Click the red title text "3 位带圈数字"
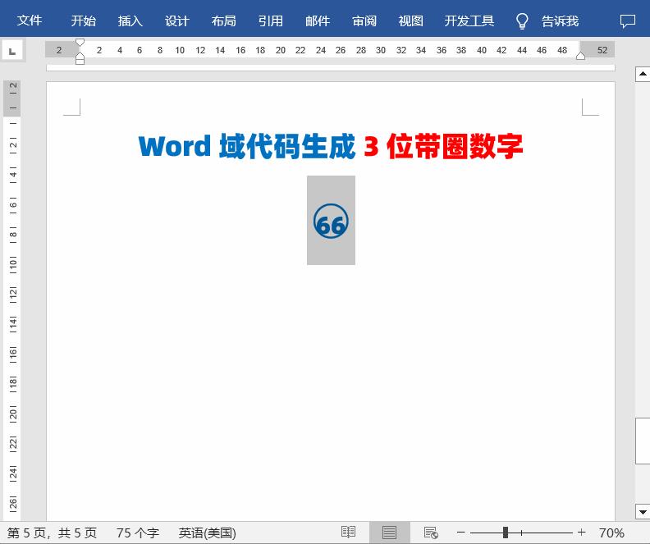The width and height of the screenshot is (650, 544). tap(443, 146)
